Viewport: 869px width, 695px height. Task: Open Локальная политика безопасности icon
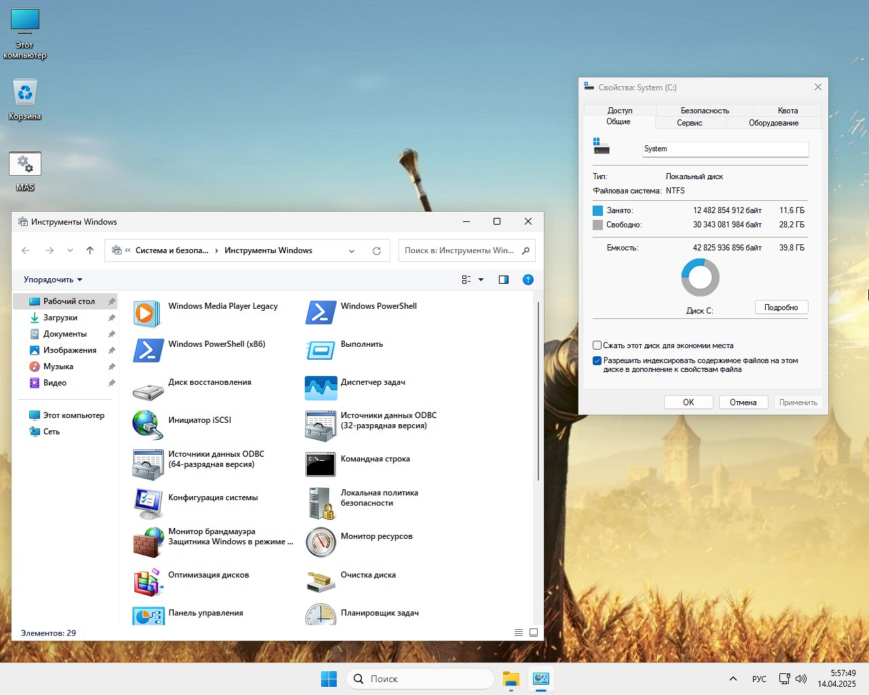click(x=320, y=504)
